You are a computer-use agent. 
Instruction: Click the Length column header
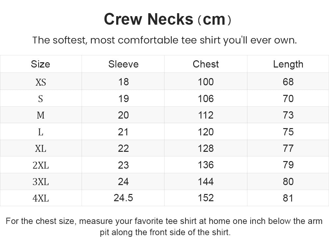click(288, 64)
